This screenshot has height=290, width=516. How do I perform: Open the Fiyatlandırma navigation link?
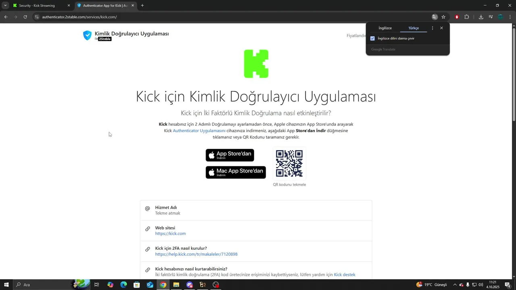356,35
